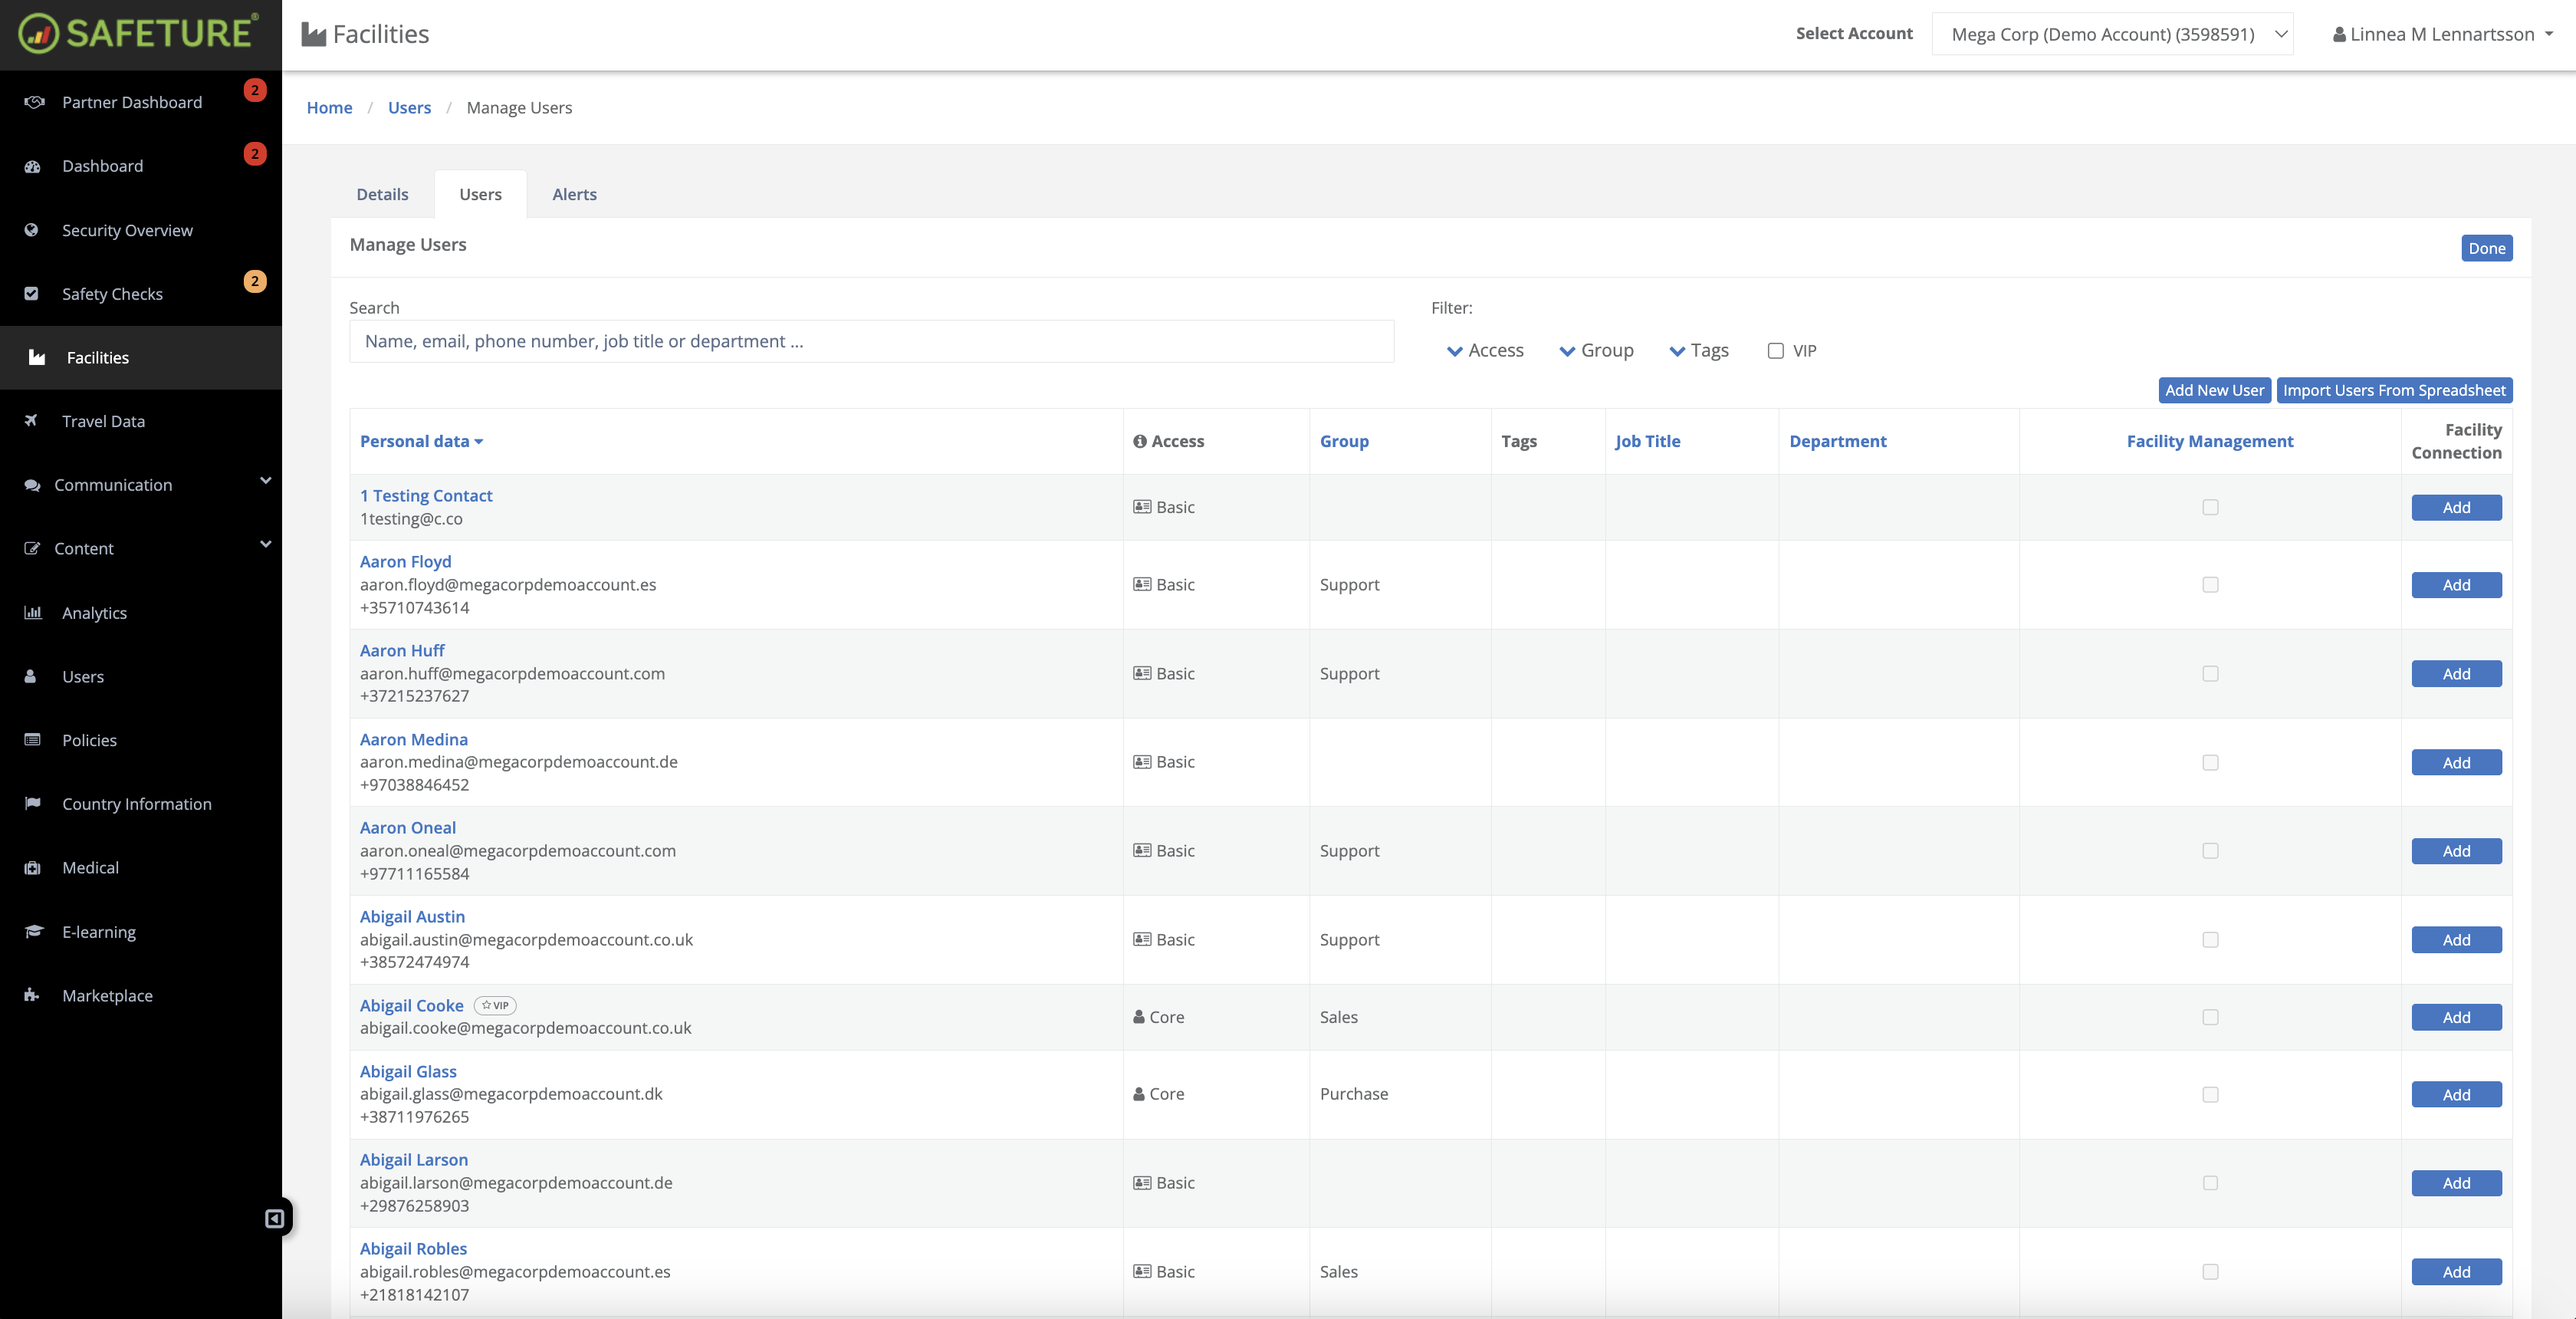The image size is (2576, 1319).
Task: Click the Medical kit sidebar icon
Action: (32, 868)
